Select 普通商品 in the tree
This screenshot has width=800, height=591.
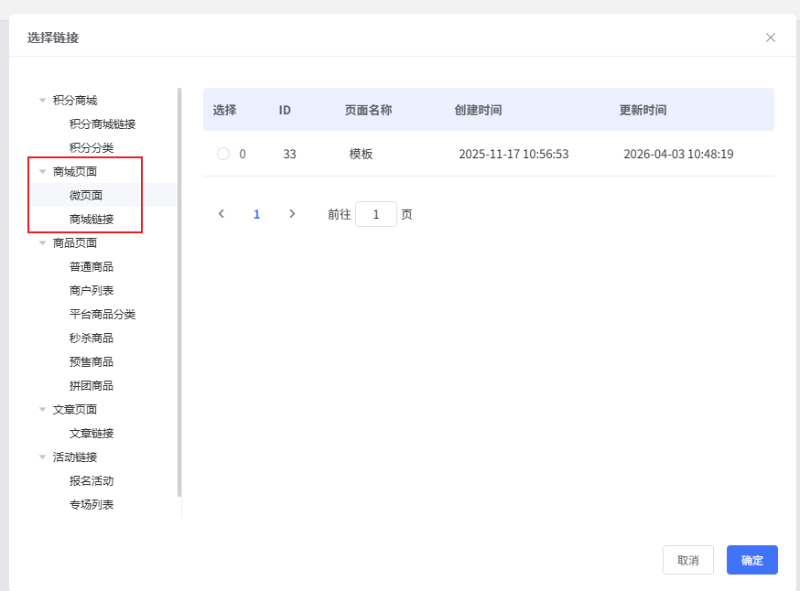pos(92,267)
